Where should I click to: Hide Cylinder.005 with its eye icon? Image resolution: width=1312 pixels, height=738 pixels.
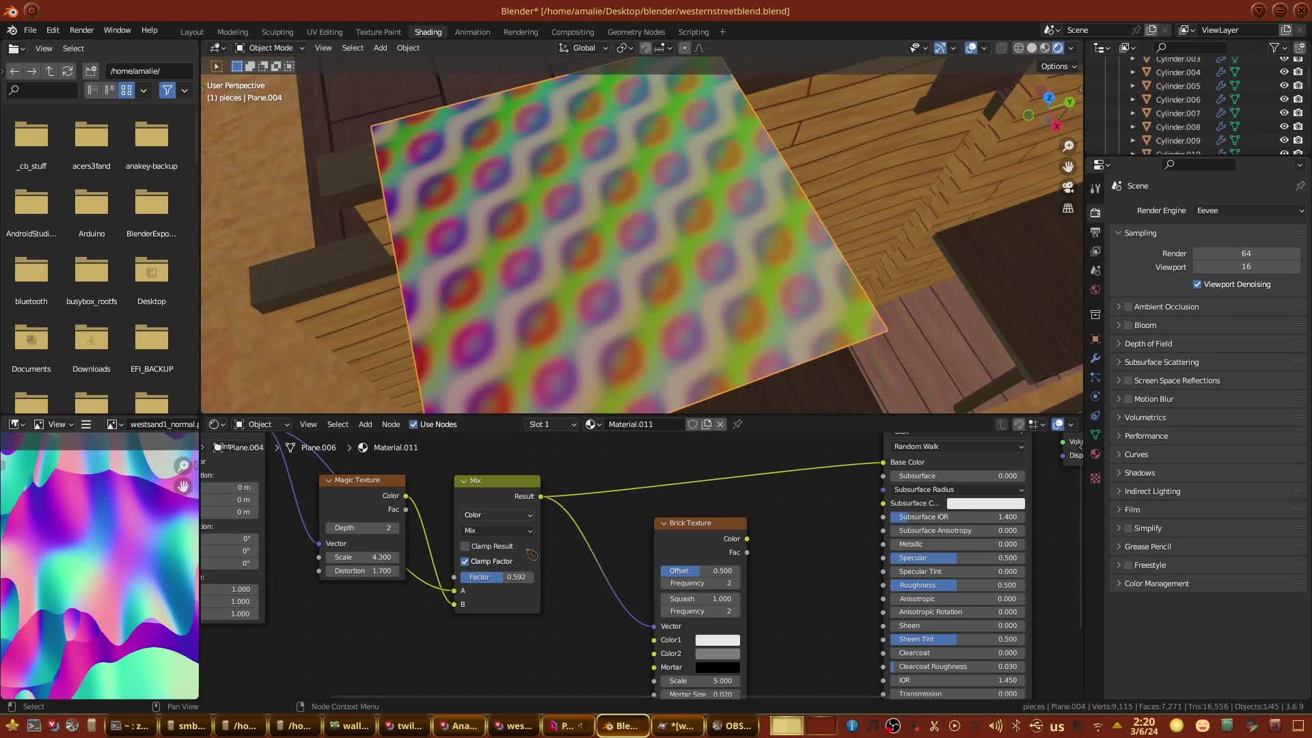1283,85
